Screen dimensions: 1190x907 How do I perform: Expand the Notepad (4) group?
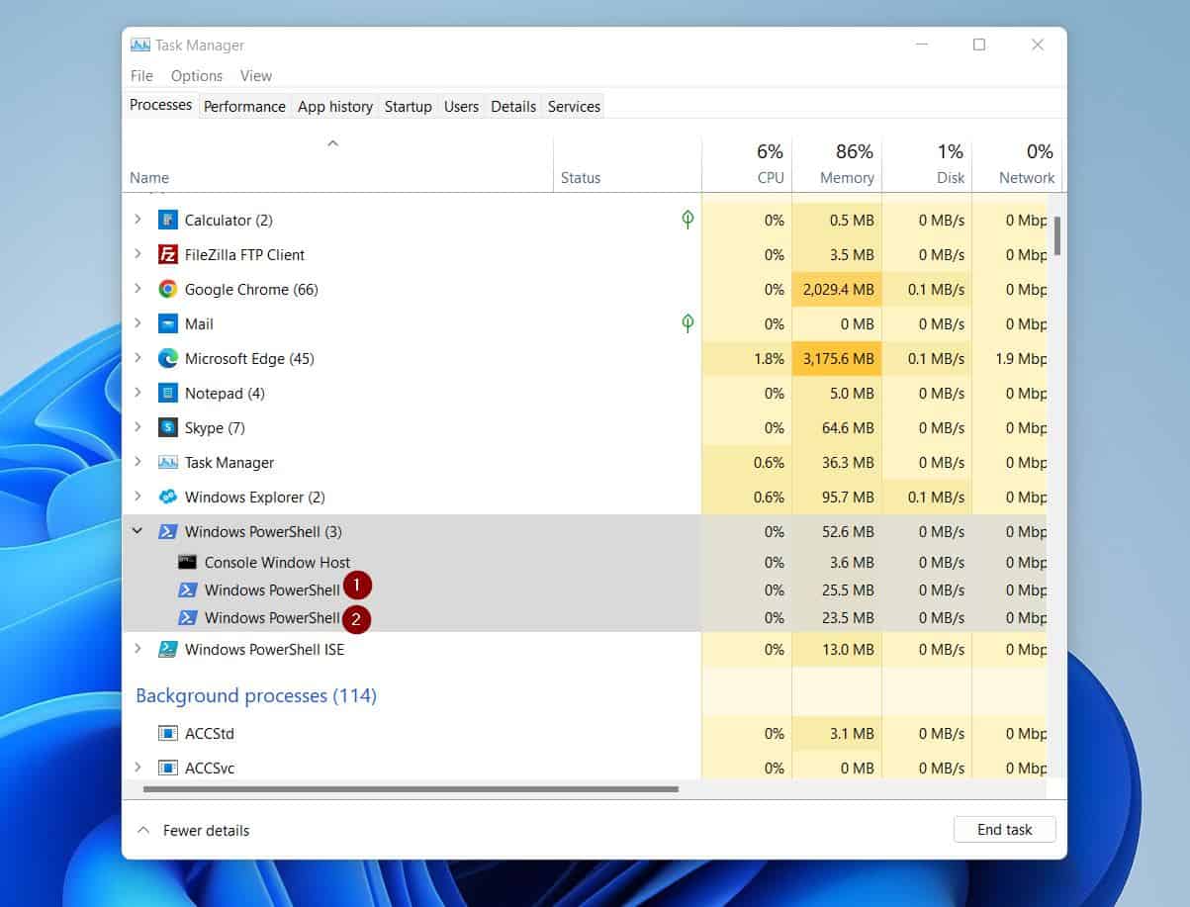coord(137,393)
